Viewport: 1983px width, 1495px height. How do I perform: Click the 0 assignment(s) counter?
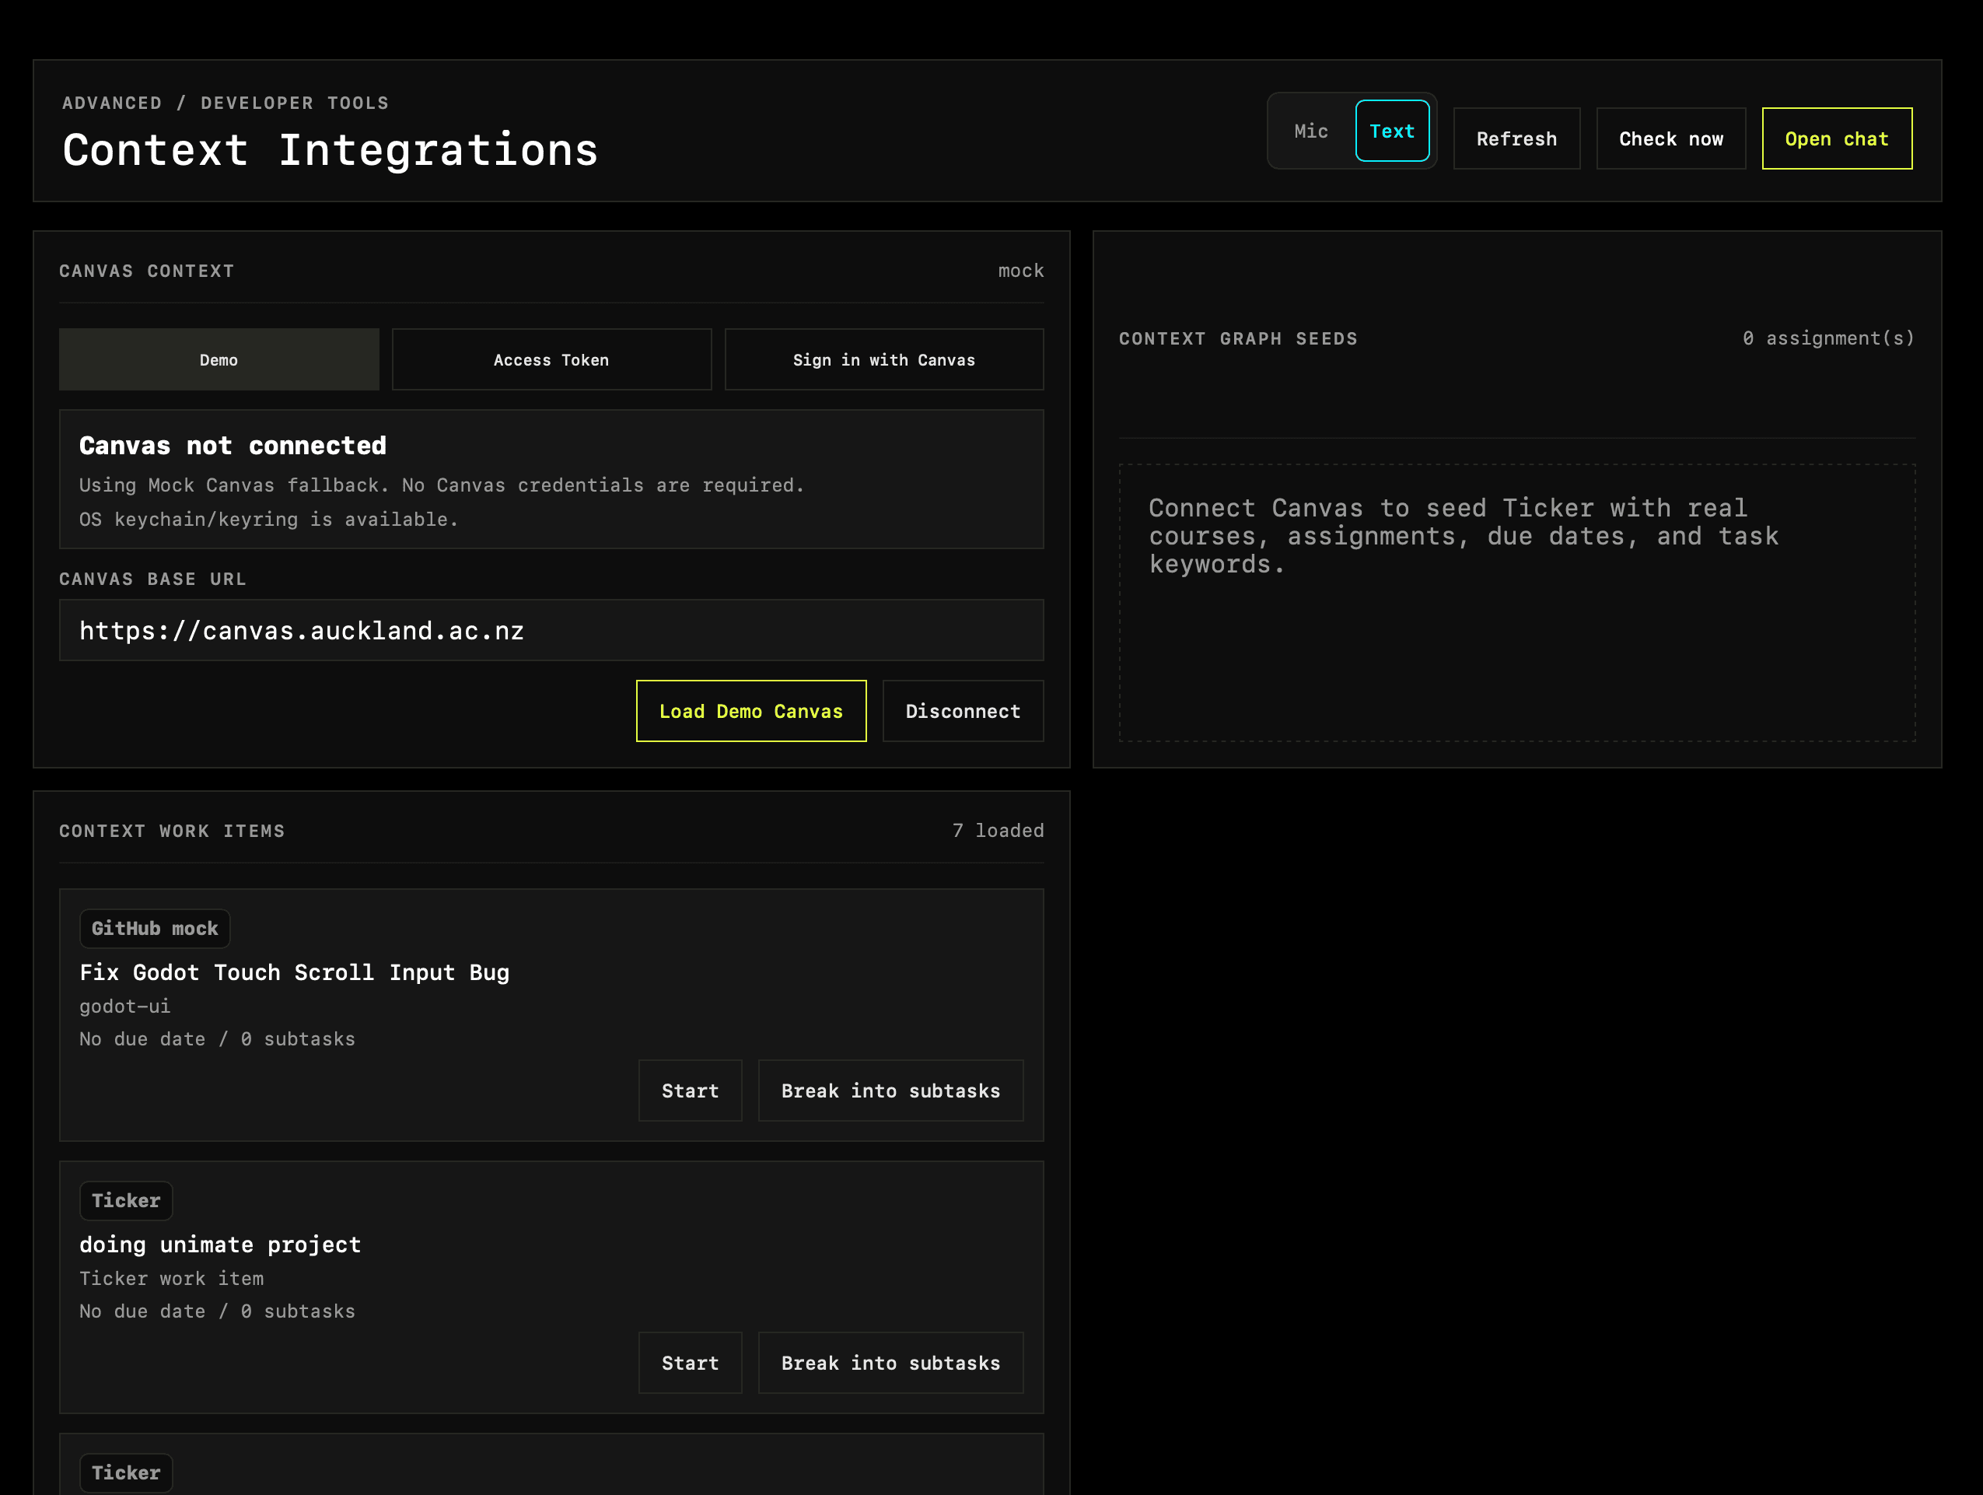1828,338
